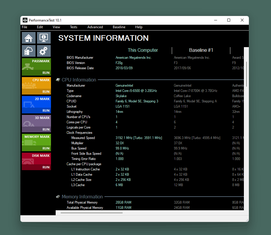Click the Clock Frequencies label
The height and width of the screenshot is (235, 271).
point(79,133)
